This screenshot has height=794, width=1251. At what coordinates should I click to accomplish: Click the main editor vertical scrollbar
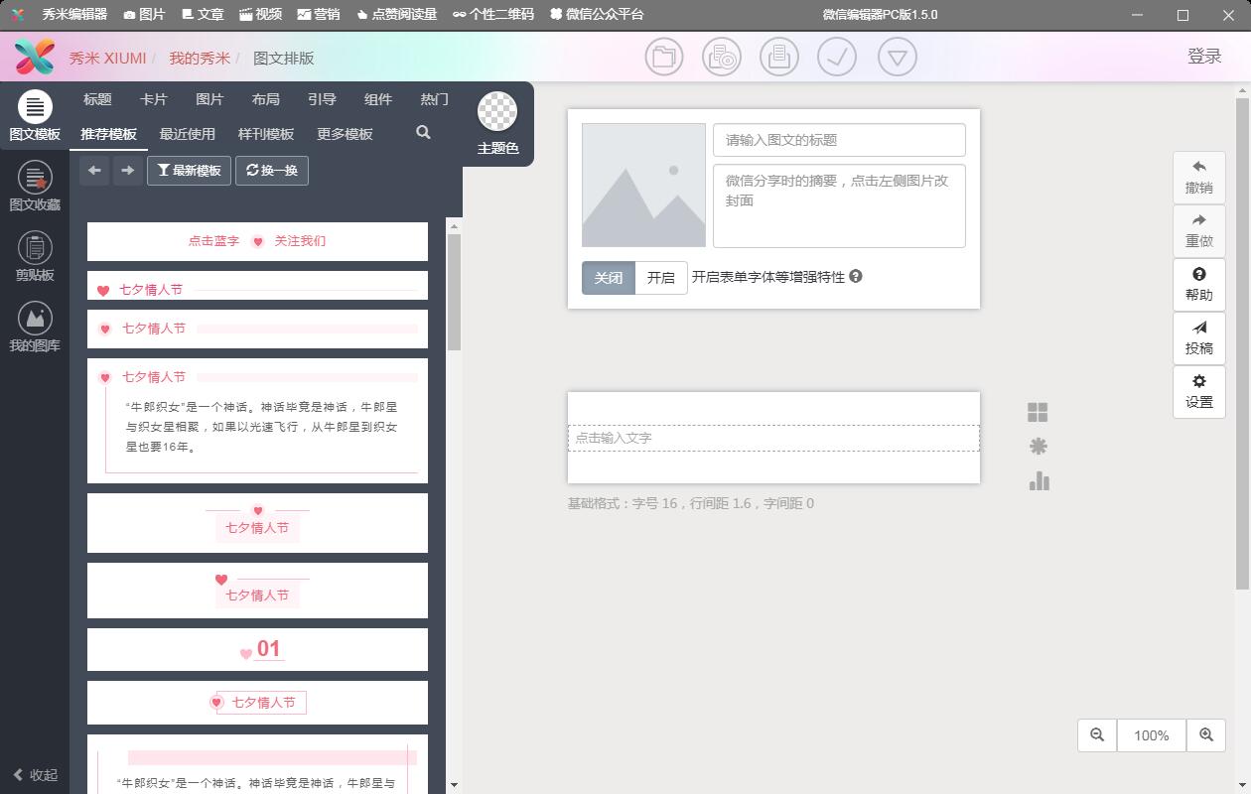click(x=1243, y=342)
